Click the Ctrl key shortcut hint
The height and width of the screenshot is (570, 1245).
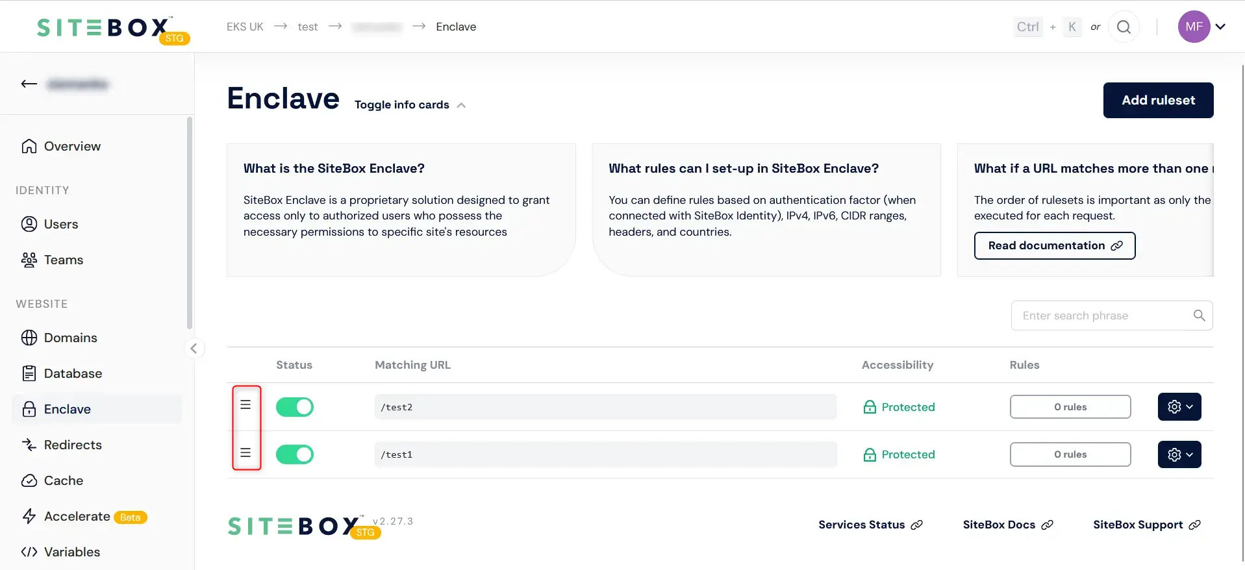[1028, 27]
